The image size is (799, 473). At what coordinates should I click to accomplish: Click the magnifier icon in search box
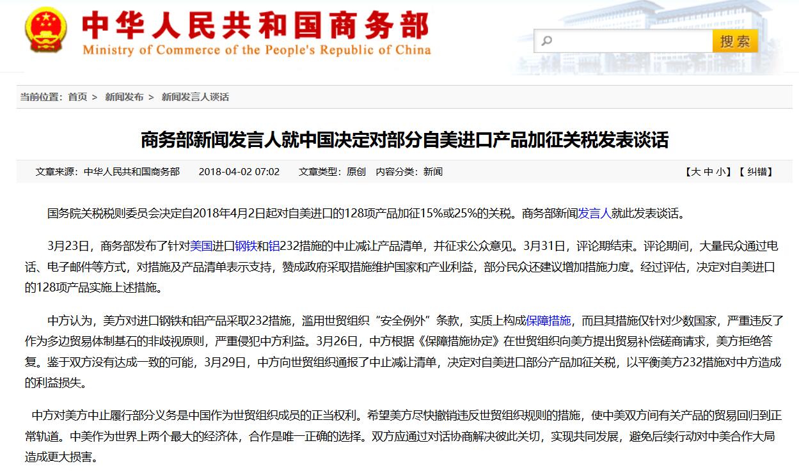click(547, 42)
